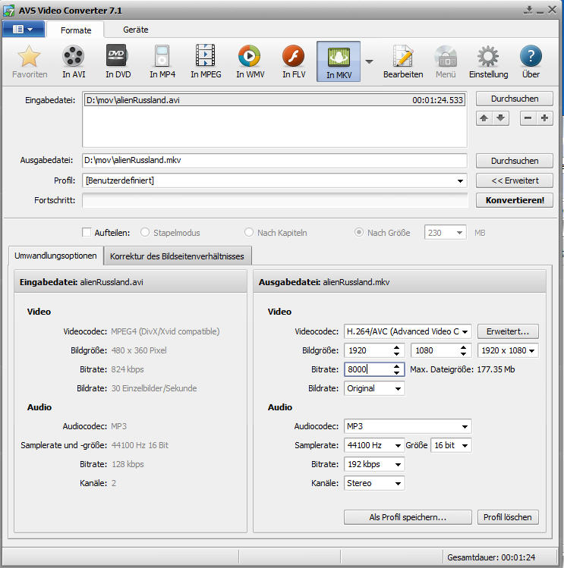The image size is (564, 568).
Task: Click the AVS Video Converter title icon
Action: (8, 10)
